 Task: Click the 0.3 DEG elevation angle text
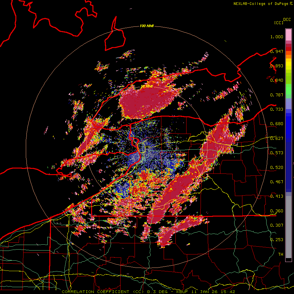pos(157,292)
